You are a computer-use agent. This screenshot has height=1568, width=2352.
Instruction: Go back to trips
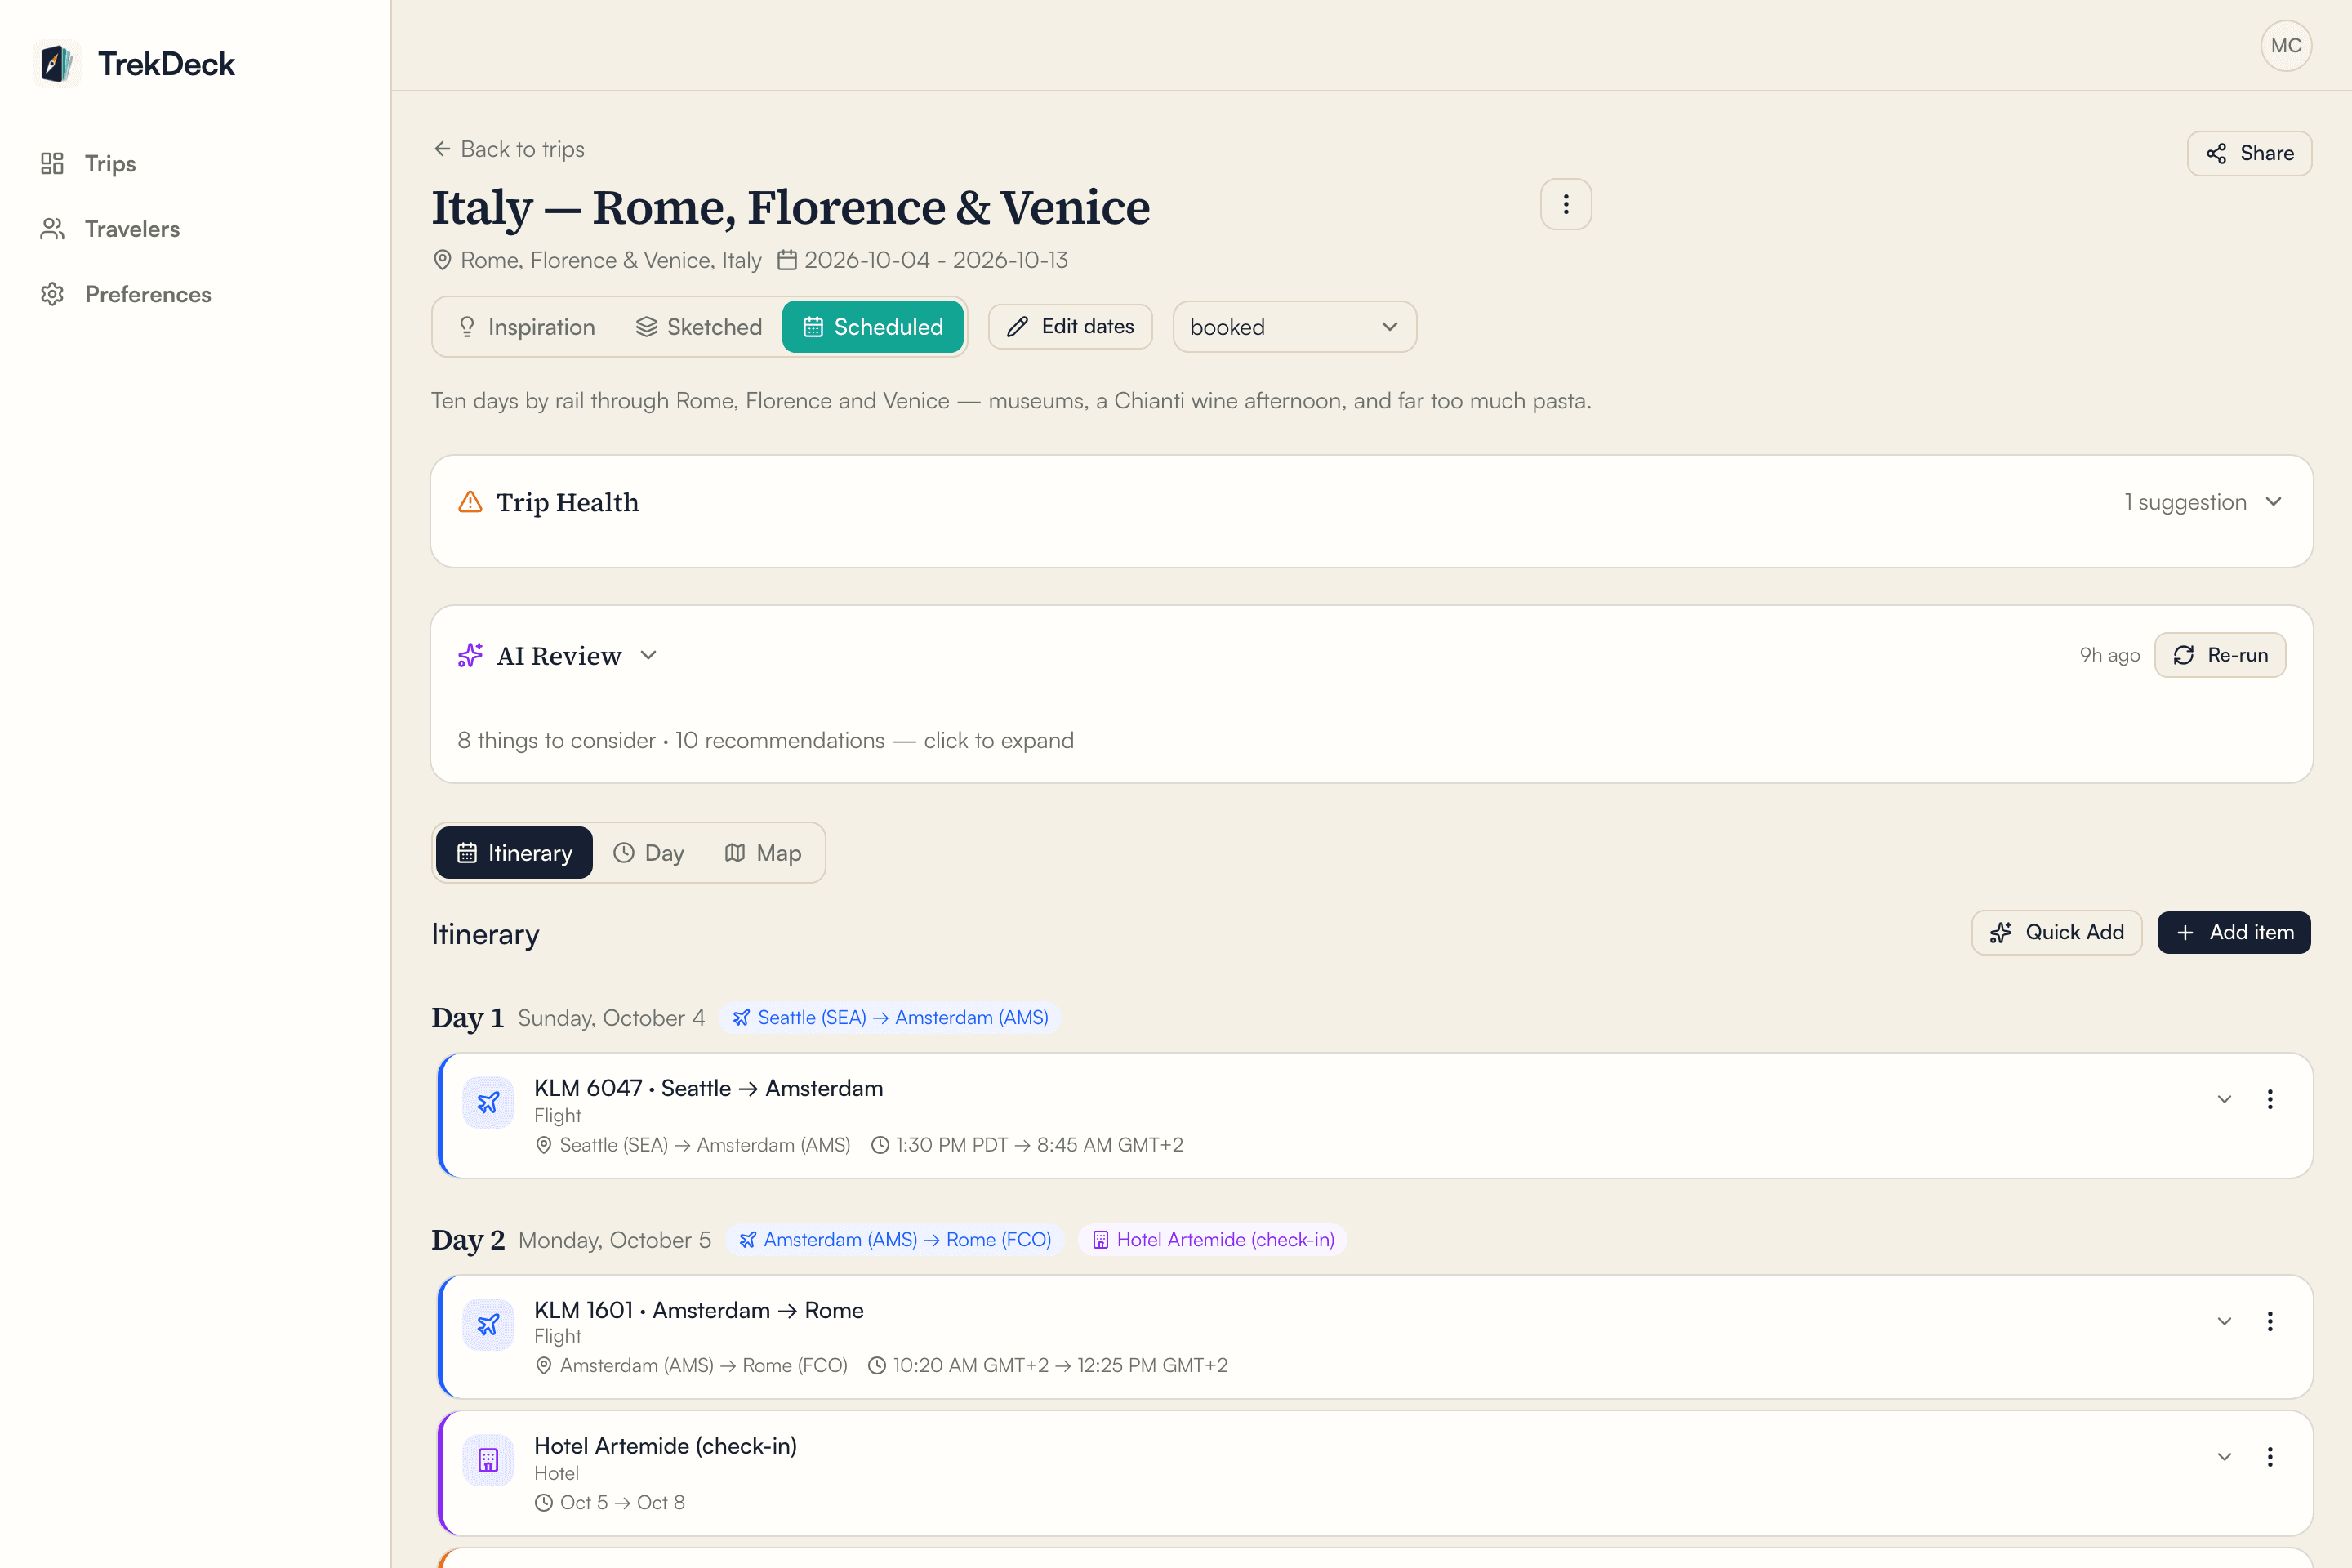click(x=509, y=149)
